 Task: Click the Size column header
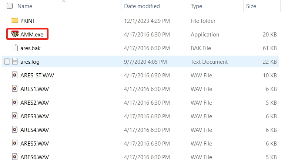coord(251,6)
